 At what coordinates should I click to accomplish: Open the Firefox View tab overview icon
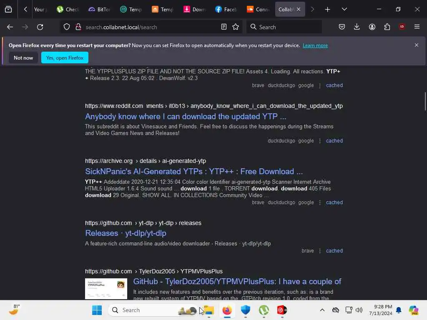8,9
